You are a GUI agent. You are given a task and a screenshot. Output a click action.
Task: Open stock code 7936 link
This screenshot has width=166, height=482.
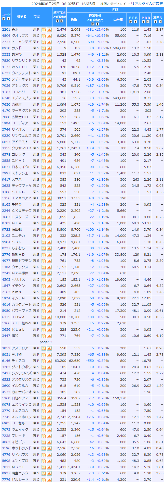point(6,86)
